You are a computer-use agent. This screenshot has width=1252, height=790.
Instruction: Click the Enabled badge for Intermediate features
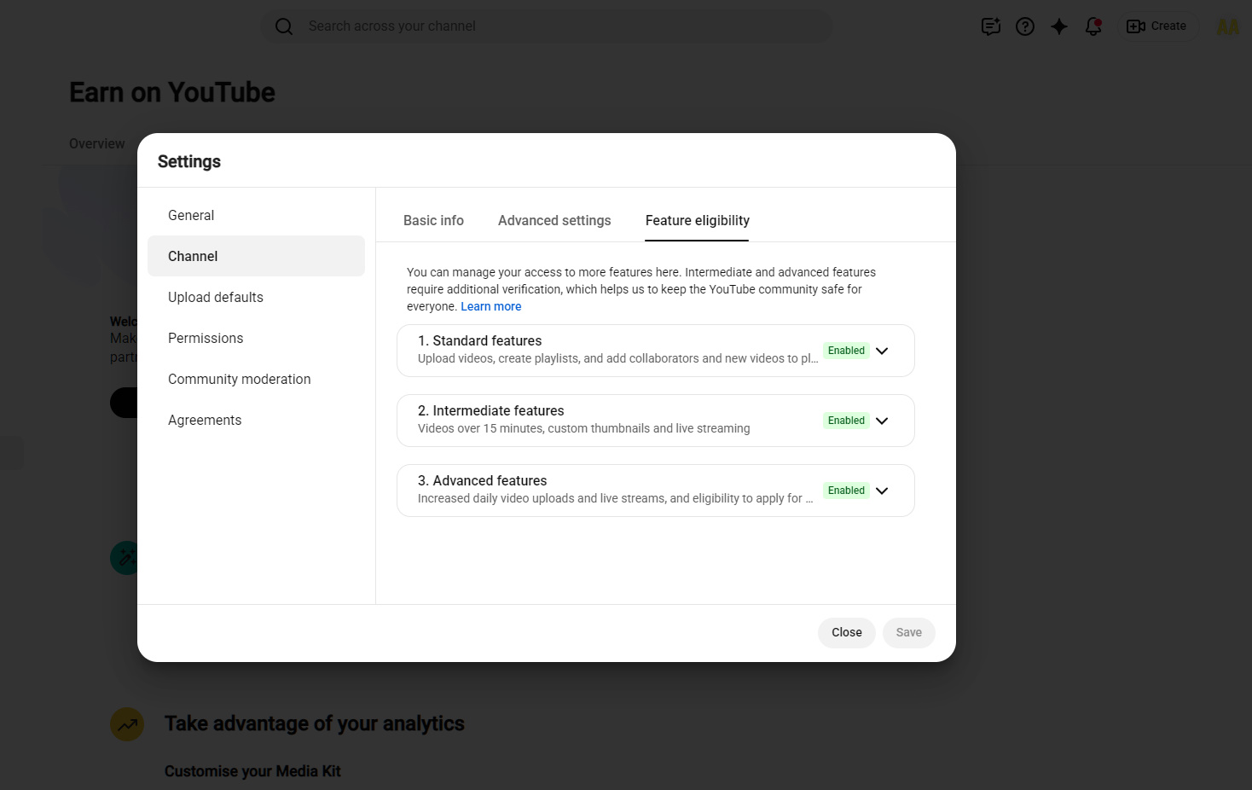click(x=846, y=421)
